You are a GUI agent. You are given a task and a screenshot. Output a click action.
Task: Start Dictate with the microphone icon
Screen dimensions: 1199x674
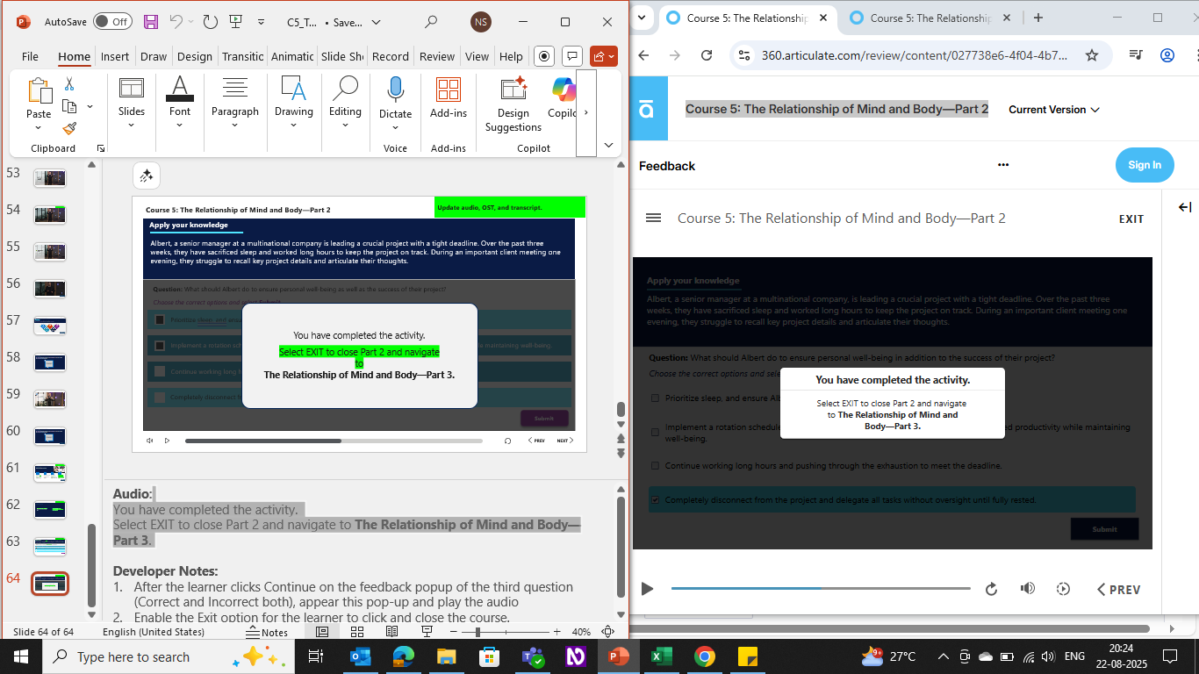coord(395,90)
